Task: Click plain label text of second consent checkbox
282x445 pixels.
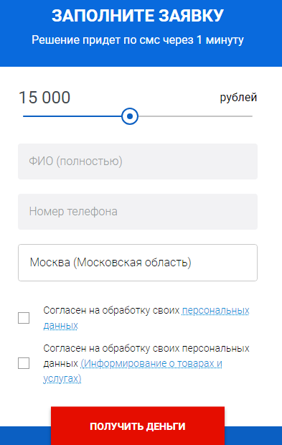Action: pos(146,348)
